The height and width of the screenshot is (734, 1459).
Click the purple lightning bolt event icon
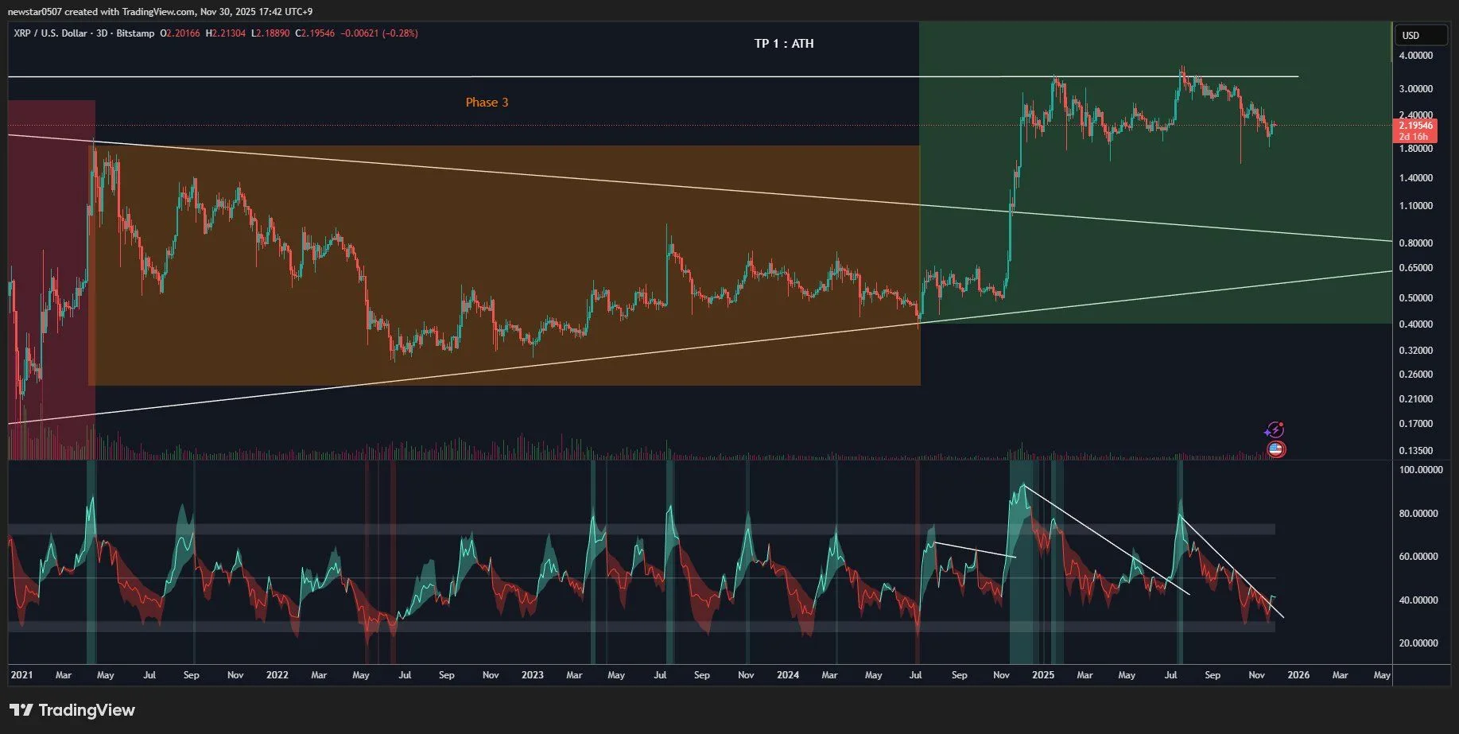click(1275, 430)
